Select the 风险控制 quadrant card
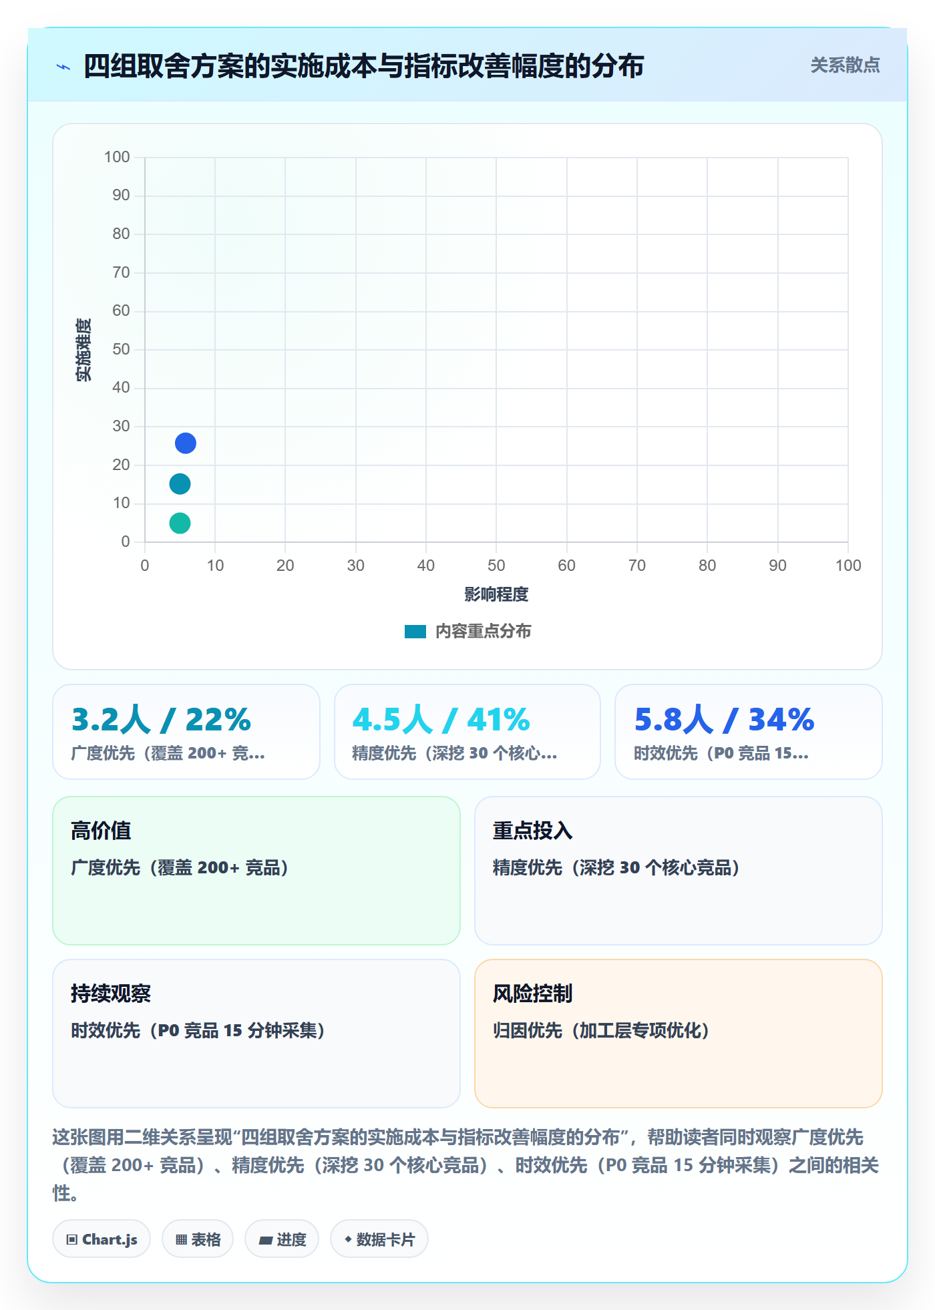935x1310 pixels. [679, 1034]
